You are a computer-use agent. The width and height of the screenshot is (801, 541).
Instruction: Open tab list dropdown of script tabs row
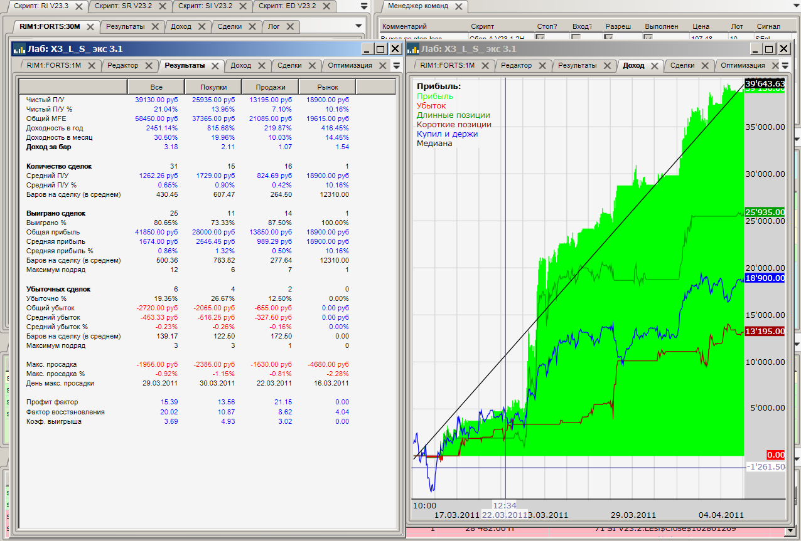(x=364, y=6)
